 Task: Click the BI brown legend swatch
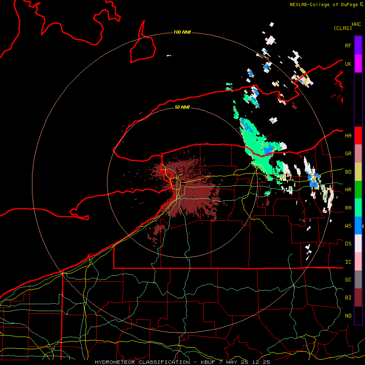[358, 298]
